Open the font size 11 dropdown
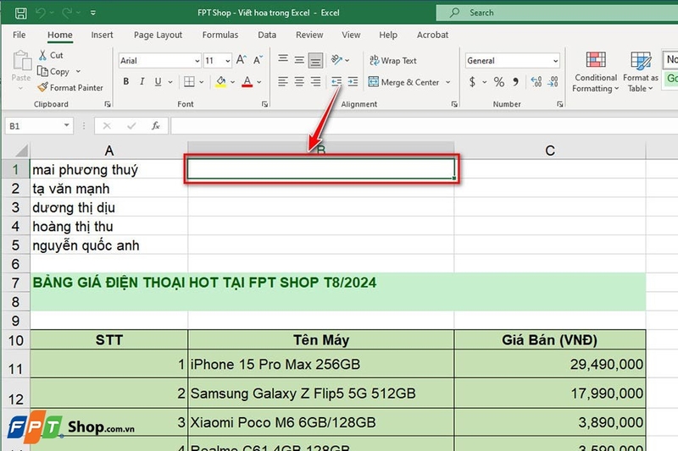 [227, 61]
